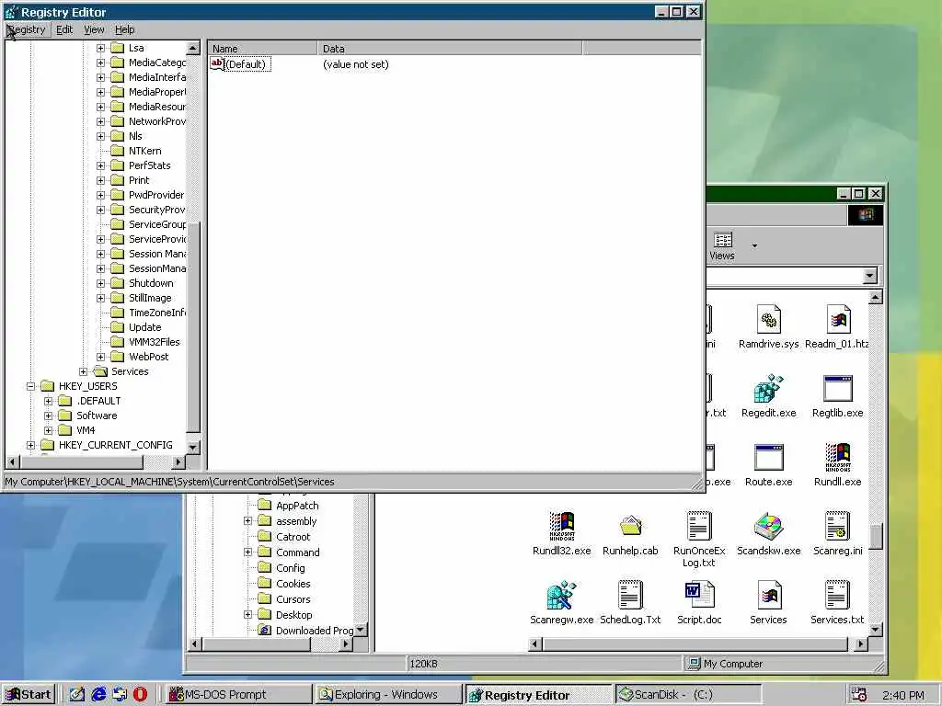Viewport: 942px width, 706px height.
Task: Select the Software key under HKEY_USERS
Action: 97,416
